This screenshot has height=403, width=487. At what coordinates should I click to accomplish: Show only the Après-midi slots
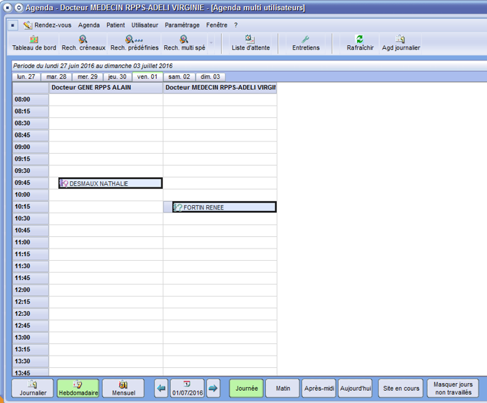319,389
